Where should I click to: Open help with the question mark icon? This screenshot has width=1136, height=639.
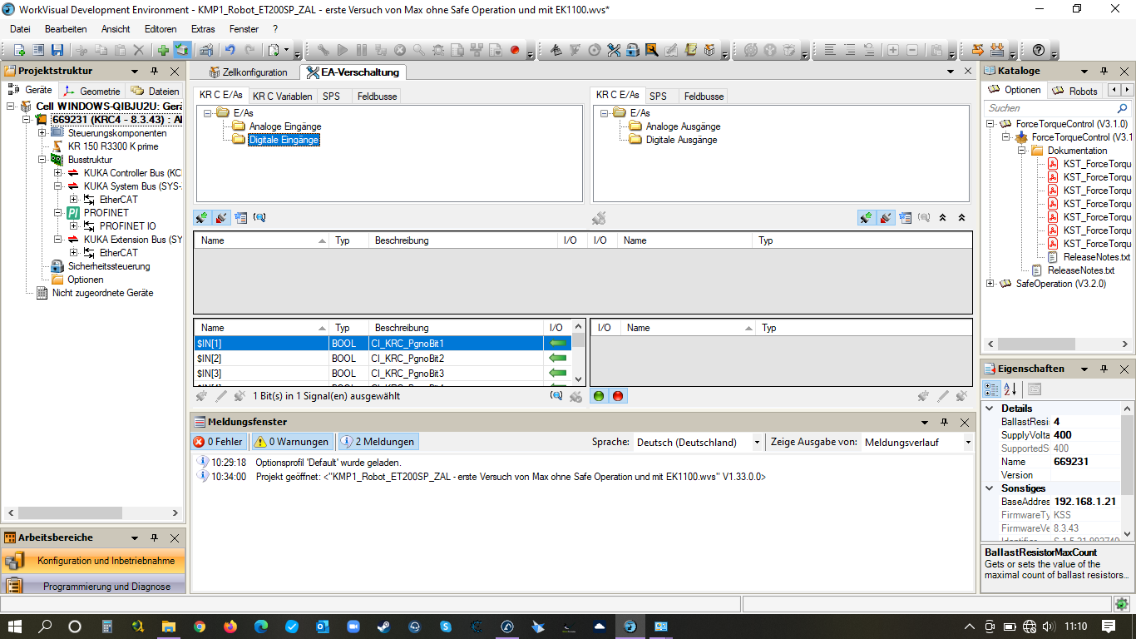click(x=1039, y=50)
